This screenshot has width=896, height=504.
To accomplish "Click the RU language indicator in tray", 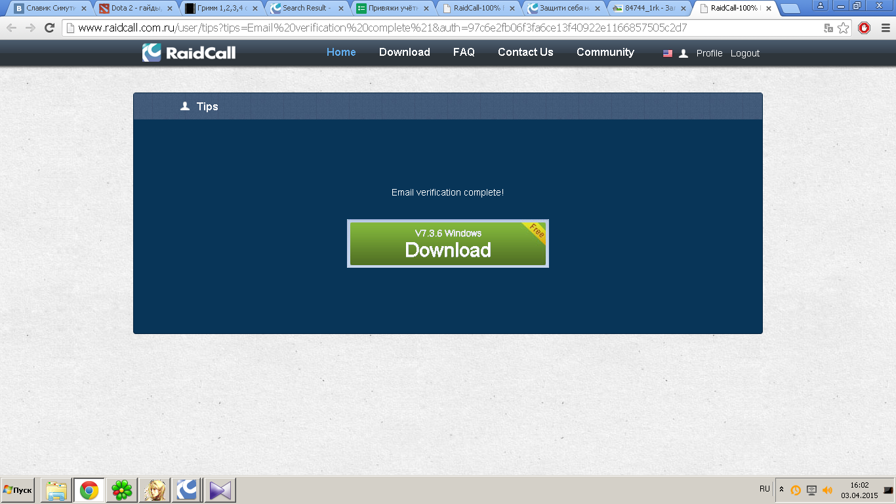I will coord(764,489).
